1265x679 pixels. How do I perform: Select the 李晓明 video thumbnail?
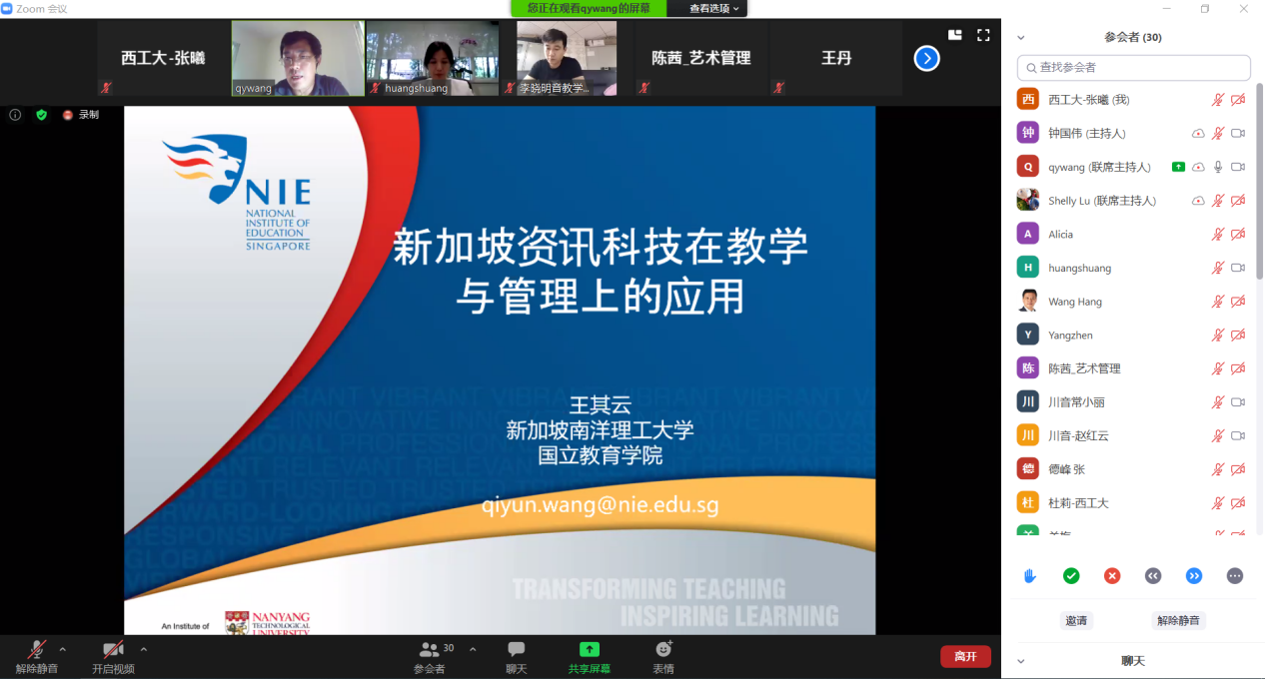[567, 59]
